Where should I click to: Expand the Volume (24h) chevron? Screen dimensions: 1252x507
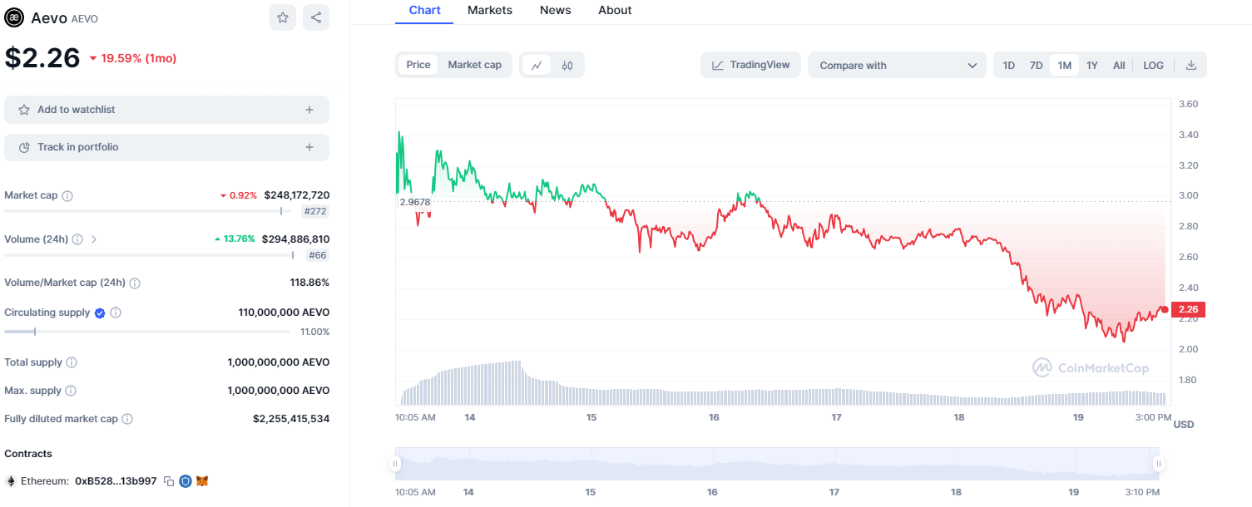tap(94, 239)
